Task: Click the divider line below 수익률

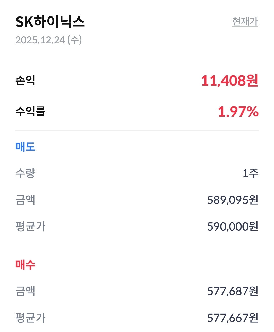Action: pos(137,130)
